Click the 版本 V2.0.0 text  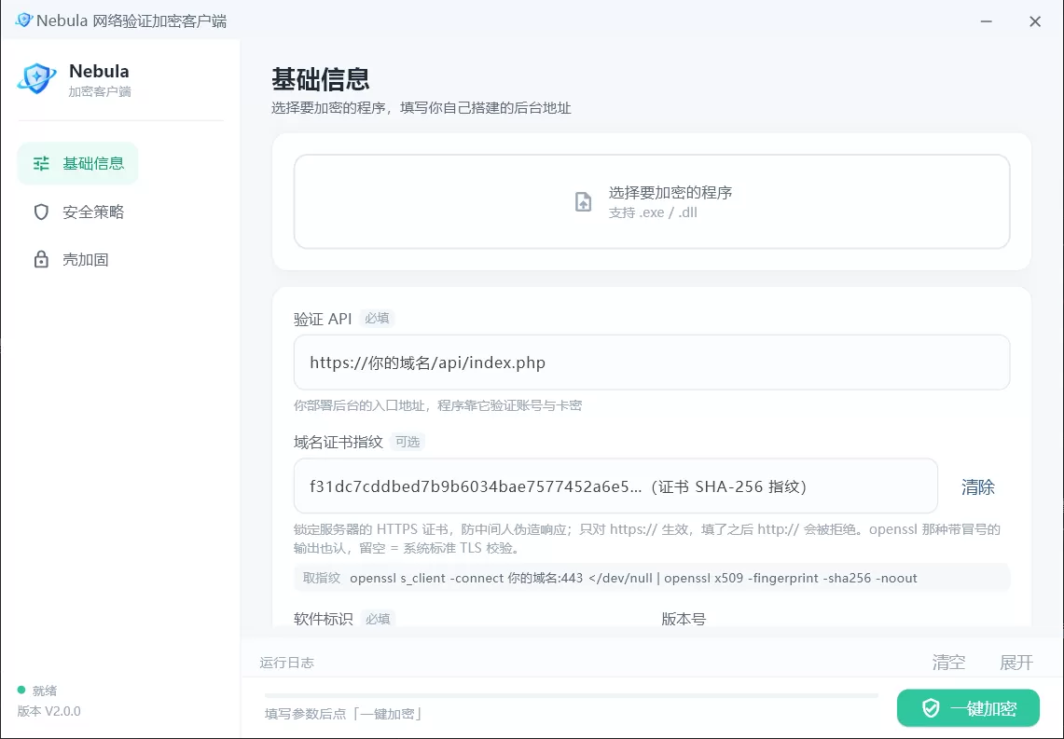[48, 711]
